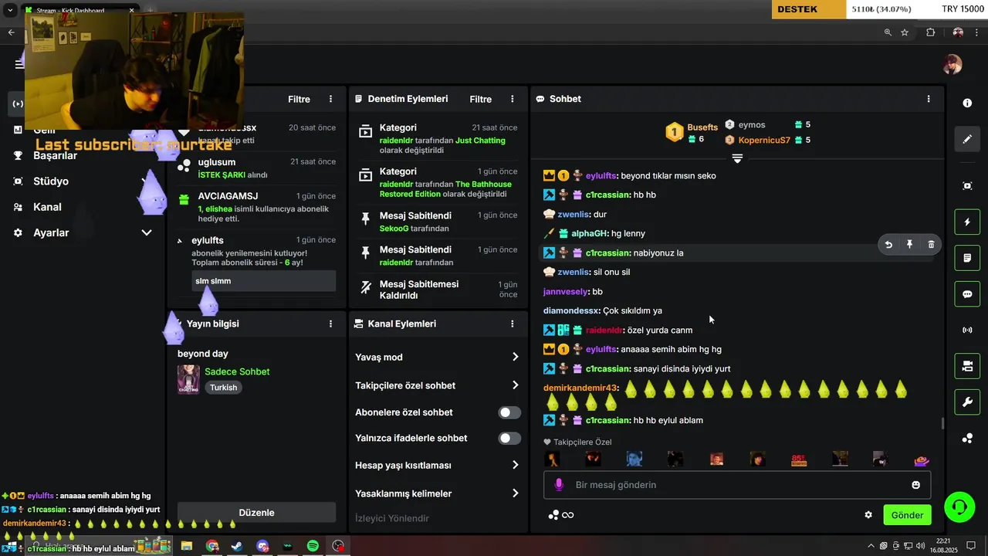988x556 pixels.
Task: Open Denetim Eylemleri three-dot menu
Action: (512, 99)
